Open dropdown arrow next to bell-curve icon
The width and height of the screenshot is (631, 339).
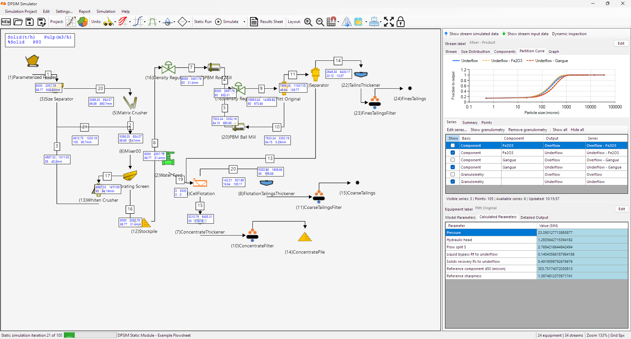(159, 22)
